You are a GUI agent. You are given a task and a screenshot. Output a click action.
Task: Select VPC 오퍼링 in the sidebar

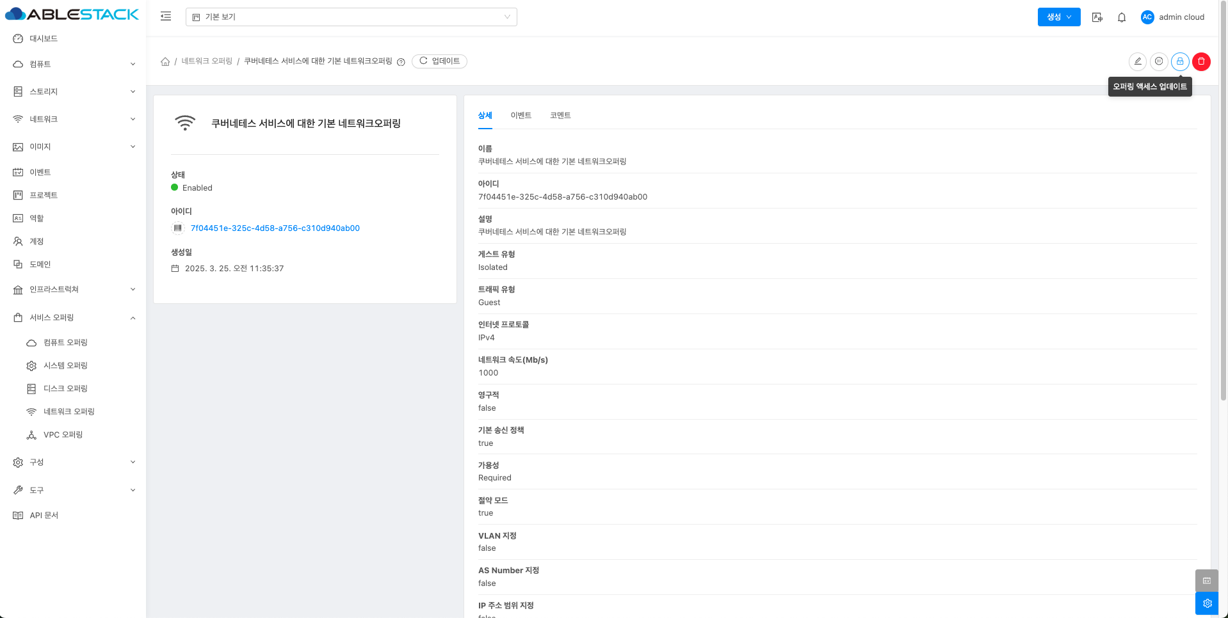coord(63,434)
